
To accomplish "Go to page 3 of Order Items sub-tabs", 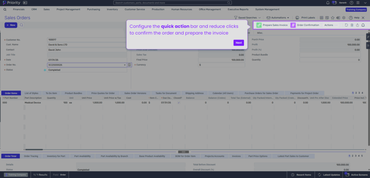I will point(359,93).
